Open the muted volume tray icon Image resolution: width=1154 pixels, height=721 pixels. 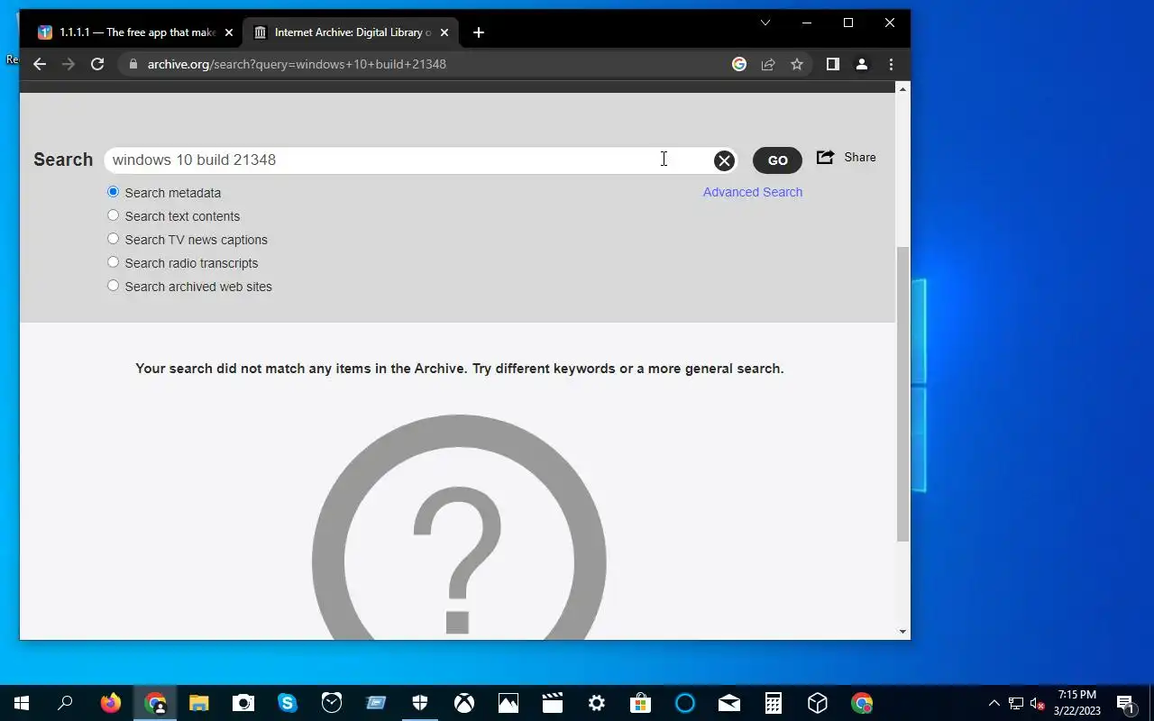1037,703
